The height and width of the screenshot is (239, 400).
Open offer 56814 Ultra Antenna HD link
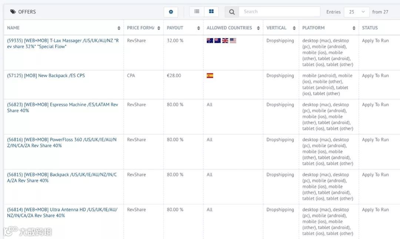pos(62,212)
